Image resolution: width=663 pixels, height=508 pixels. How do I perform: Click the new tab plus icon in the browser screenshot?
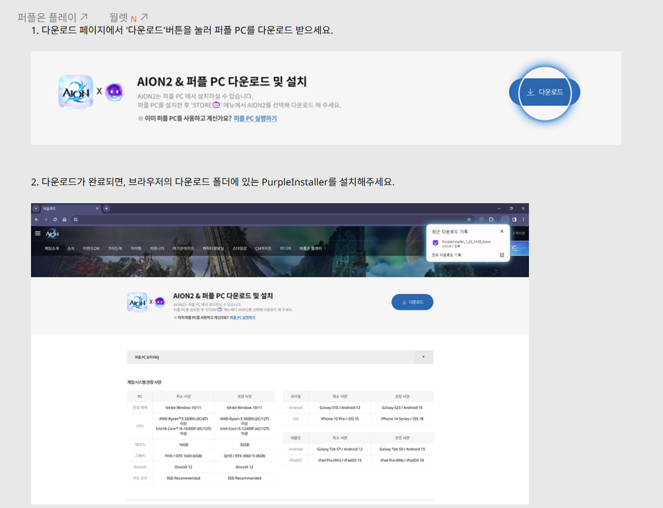(106, 209)
